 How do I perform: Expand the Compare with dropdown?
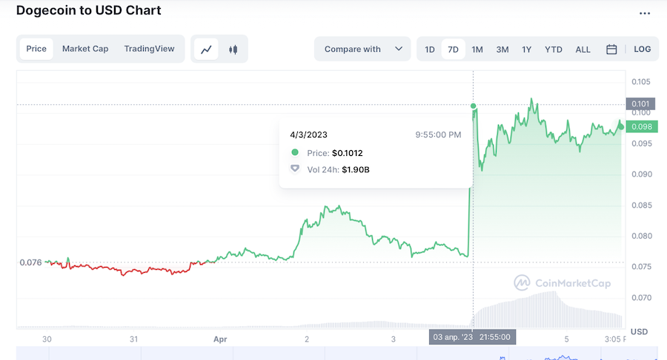(x=363, y=49)
